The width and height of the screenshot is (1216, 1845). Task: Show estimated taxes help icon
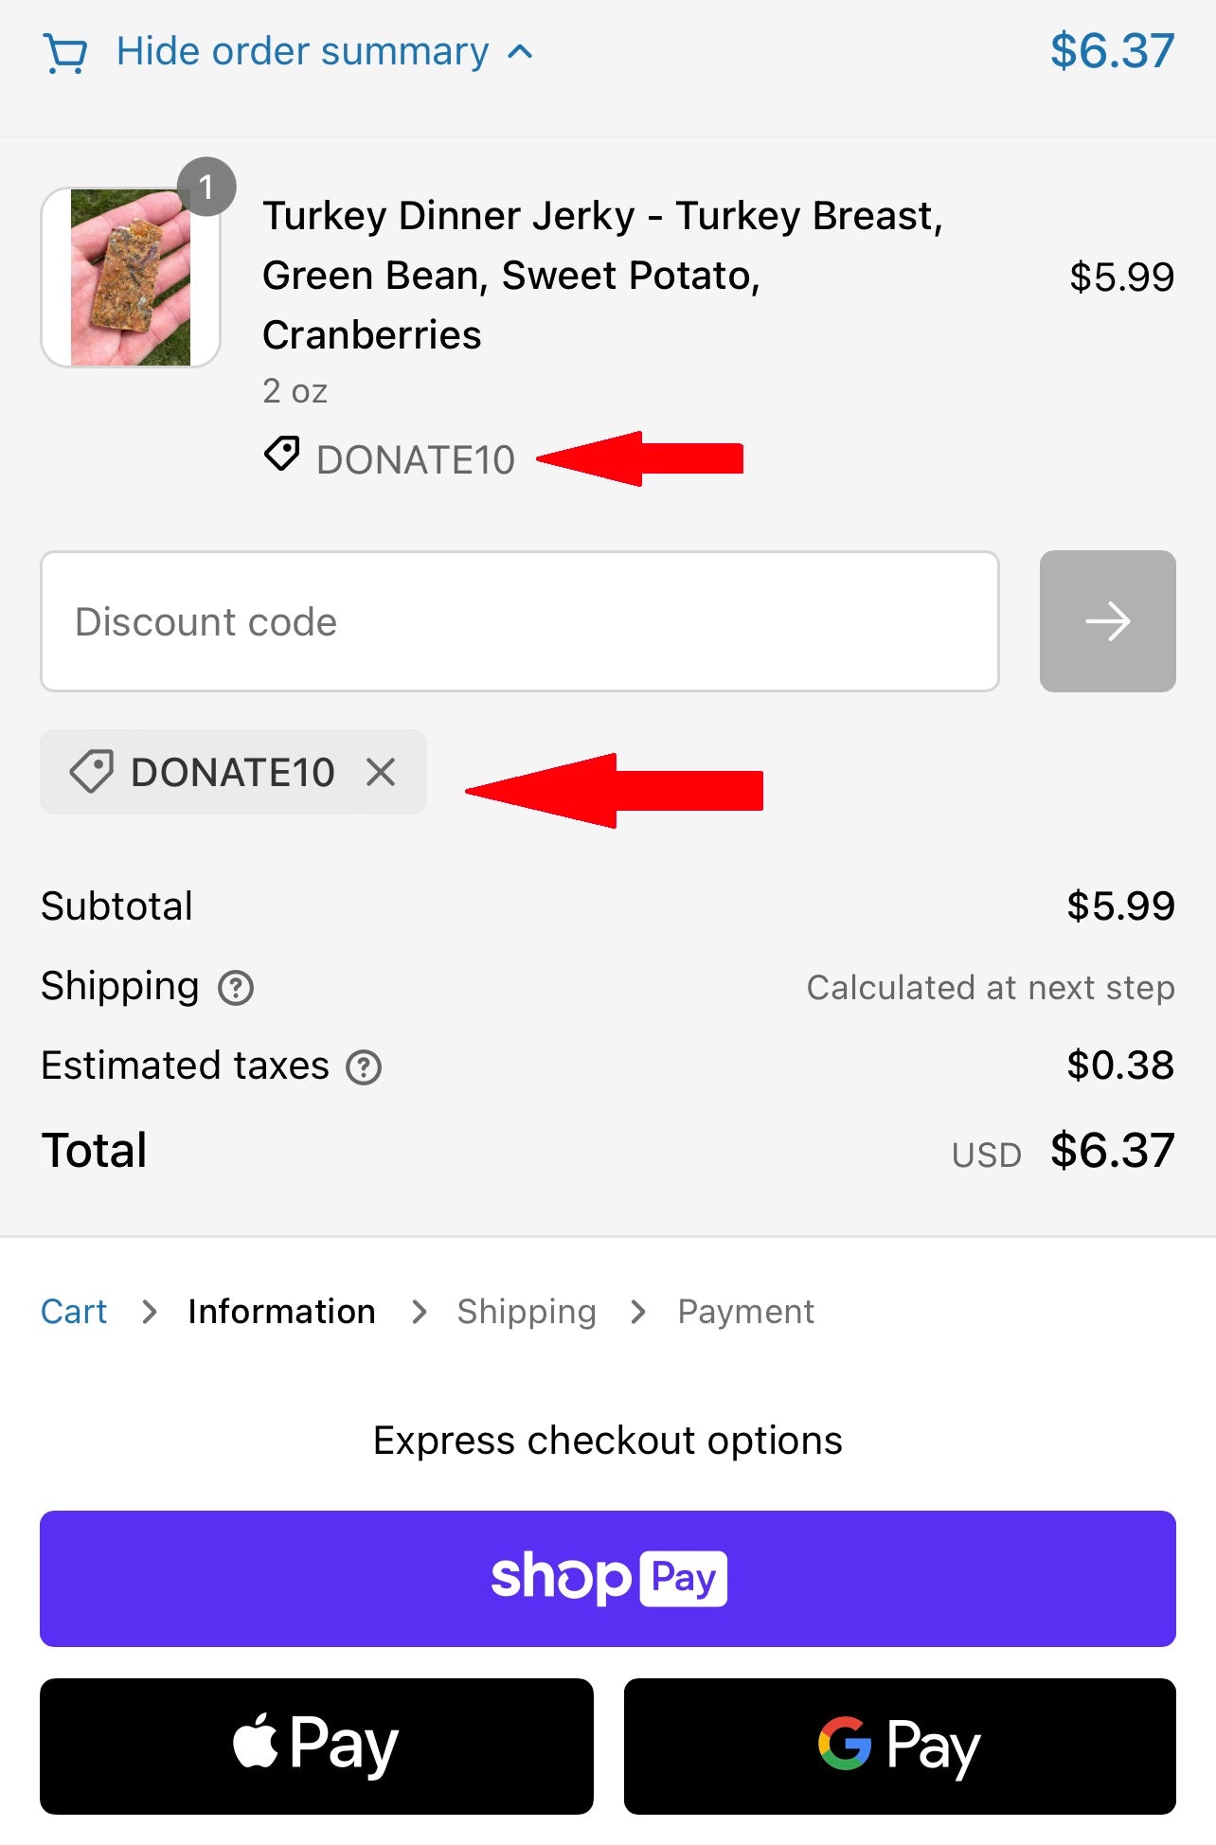364,1067
